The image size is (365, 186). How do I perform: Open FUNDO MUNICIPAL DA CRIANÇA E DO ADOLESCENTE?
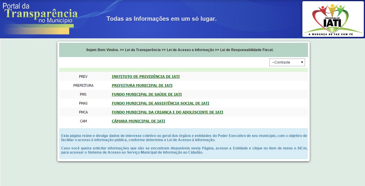[167, 112]
